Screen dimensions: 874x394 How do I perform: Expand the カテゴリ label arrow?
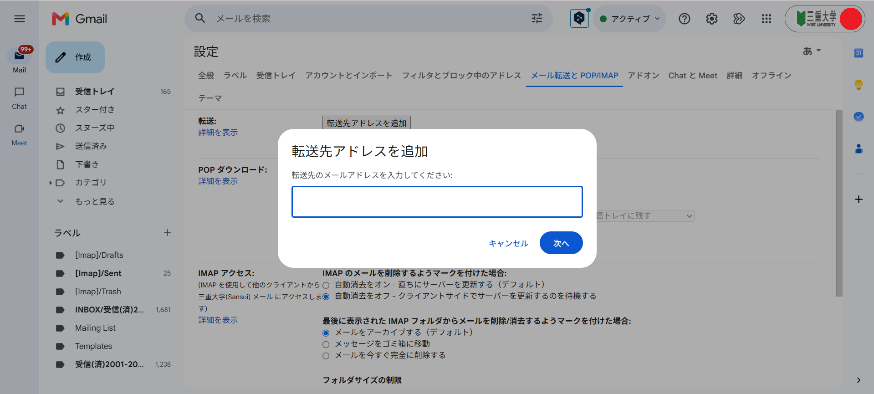pyautogui.click(x=51, y=183)
